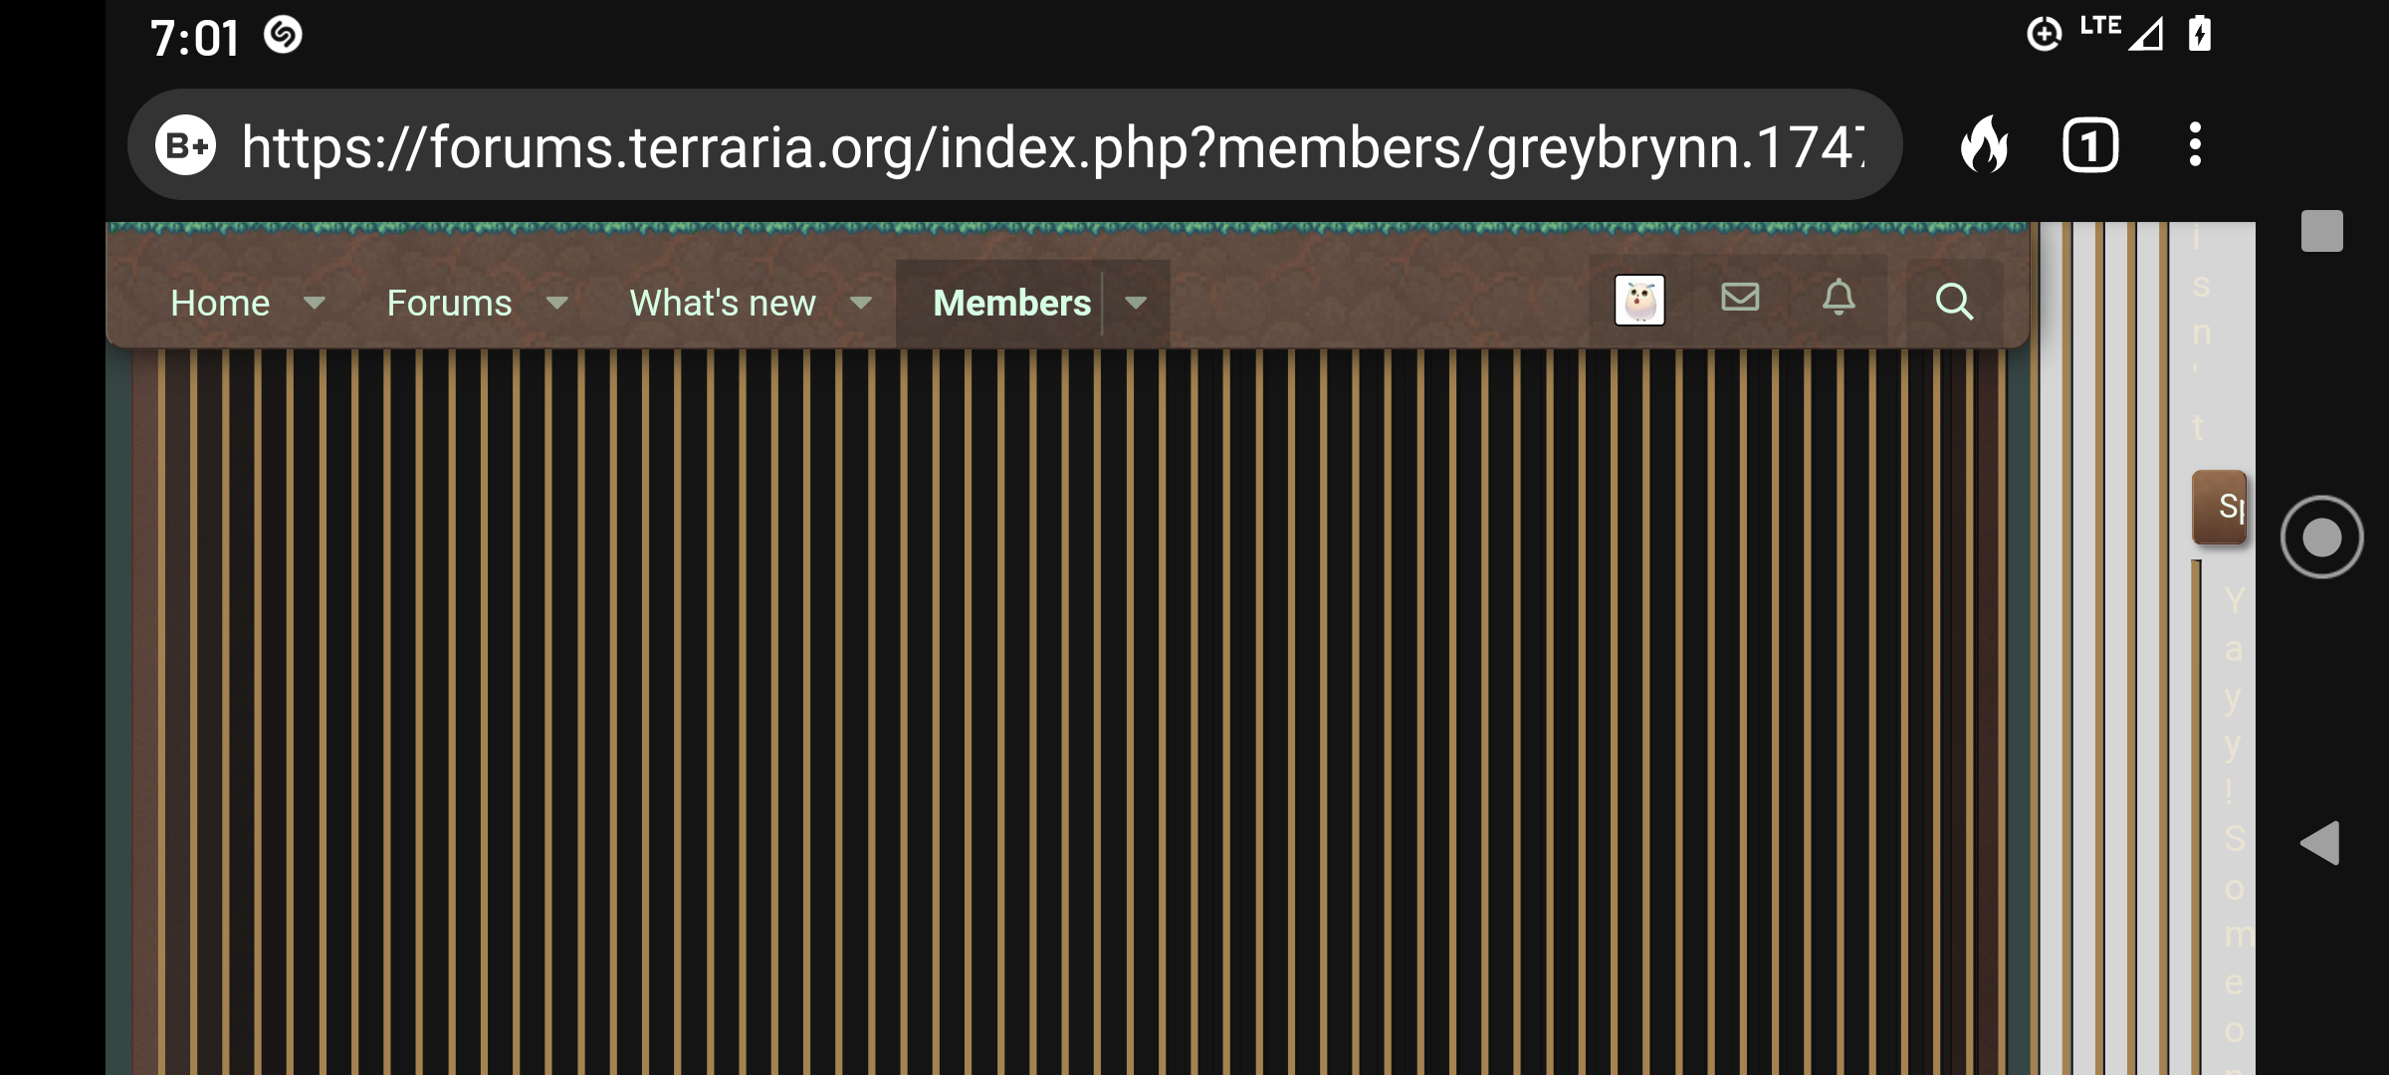Expand the Forums dropdown arrow

pyautogui.click(x=557, y=303)
